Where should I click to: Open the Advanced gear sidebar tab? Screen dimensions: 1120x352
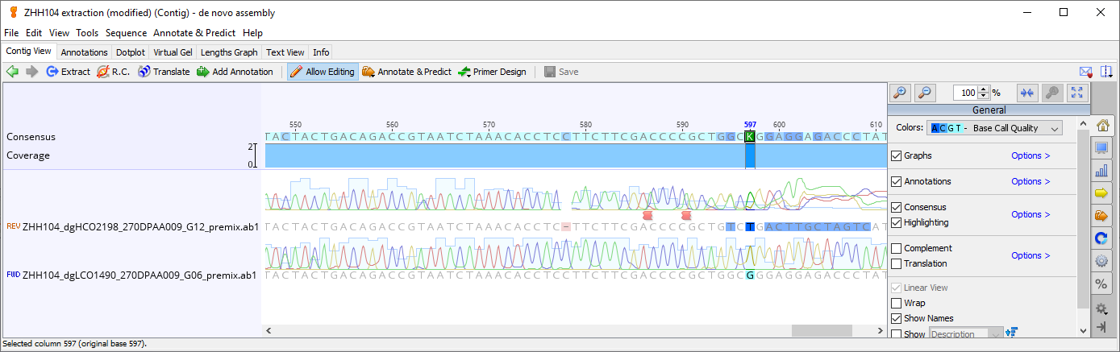pos(1102,261)
